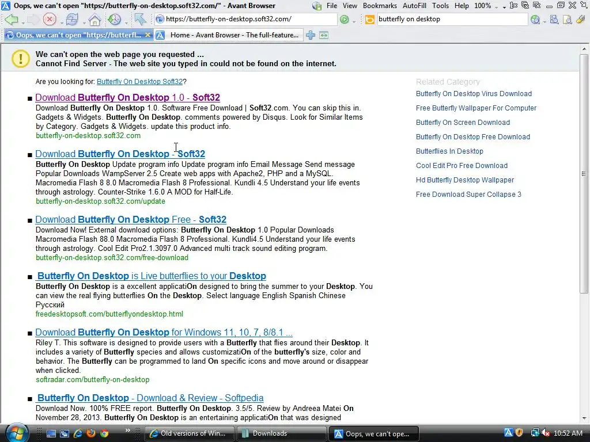590x442 pixels.
Task: Click the vertical scrollbar down arrow
Action: [x=584, y=418]
